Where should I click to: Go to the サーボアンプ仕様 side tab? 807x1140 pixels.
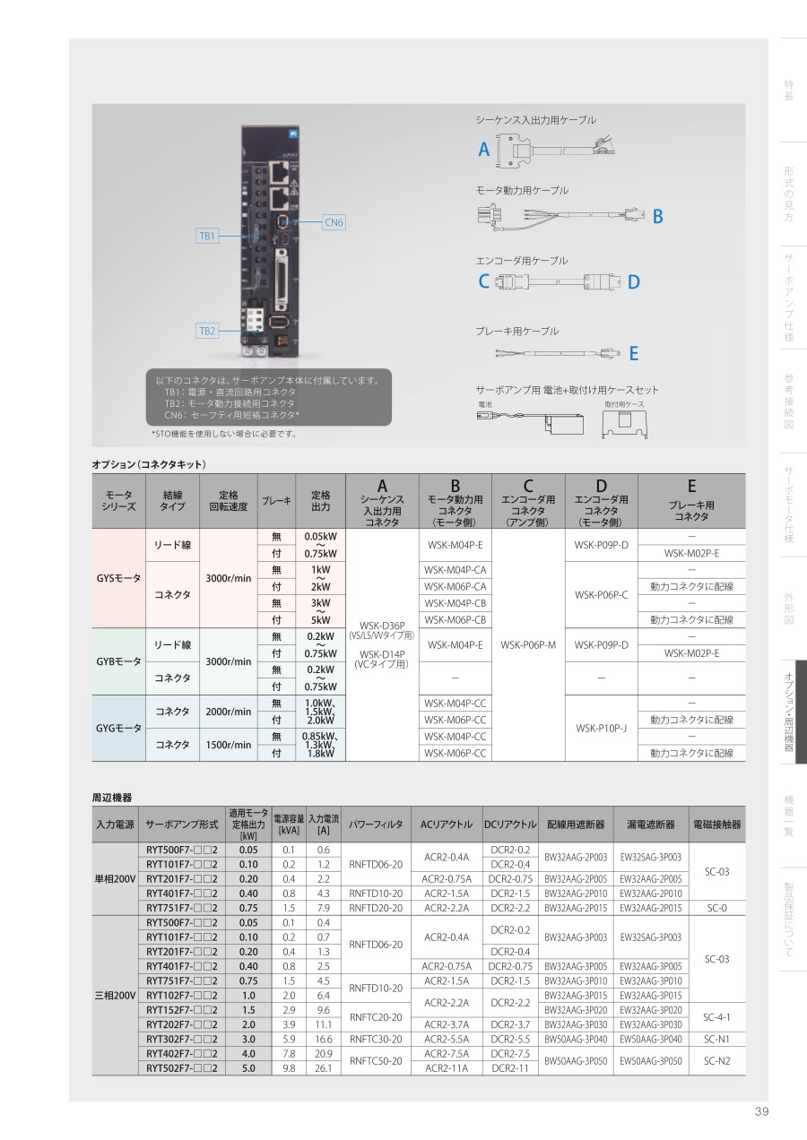(x=790, y=298)
